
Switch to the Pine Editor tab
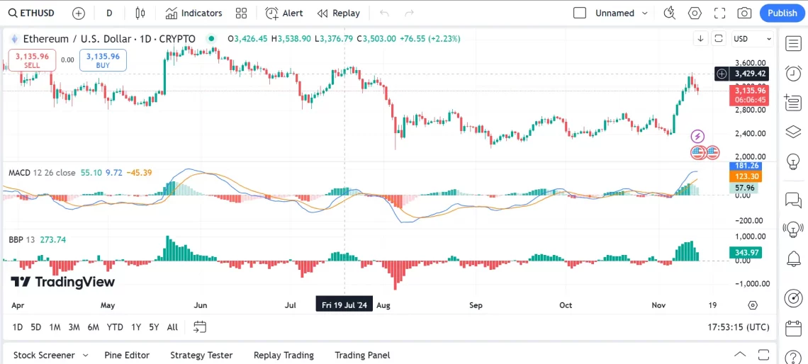point(128,355)
